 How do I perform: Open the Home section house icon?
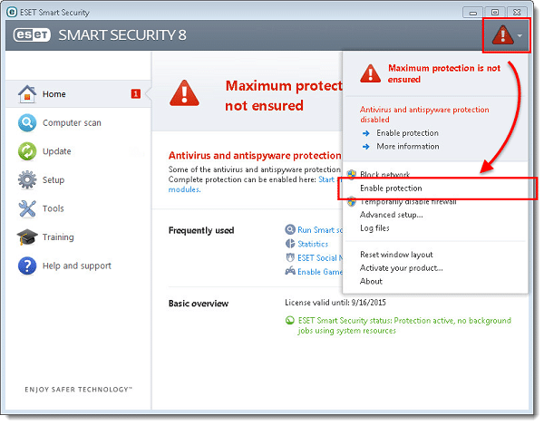click(x=27, y=94)
